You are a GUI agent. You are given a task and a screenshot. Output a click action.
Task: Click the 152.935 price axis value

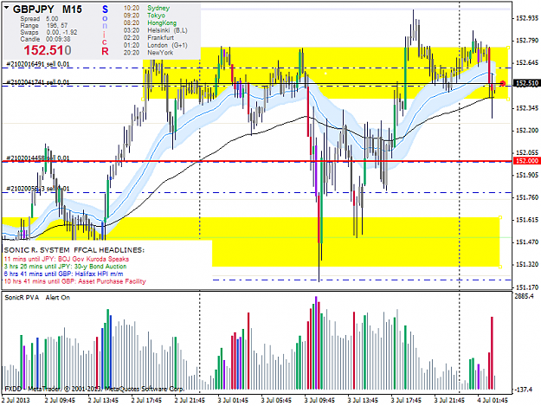(527, 18)
